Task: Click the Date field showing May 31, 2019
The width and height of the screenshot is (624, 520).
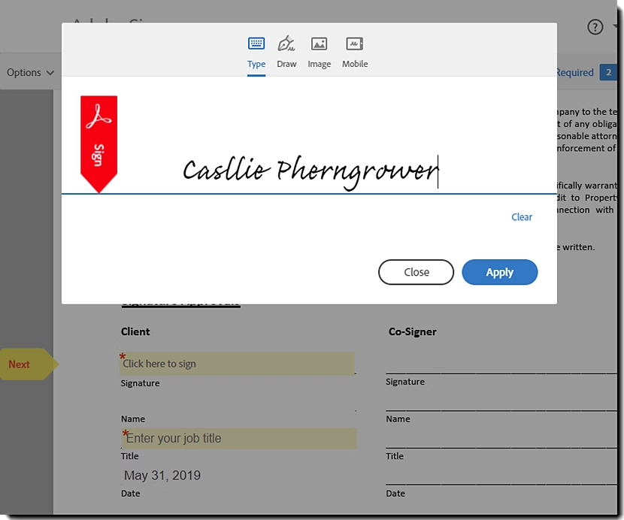Action: click(x=162, y=475)
